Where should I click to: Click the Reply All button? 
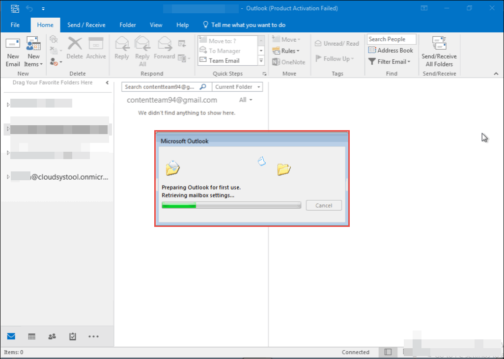point(142,52)
